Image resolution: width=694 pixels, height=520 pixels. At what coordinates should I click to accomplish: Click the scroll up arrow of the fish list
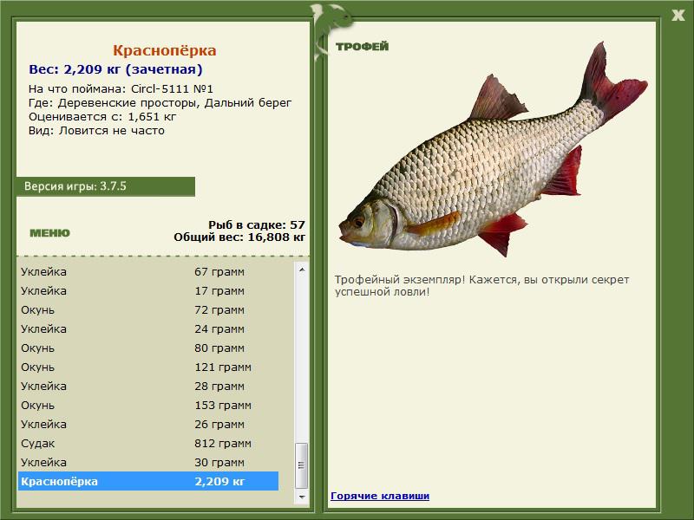click(x=302, y=270)
